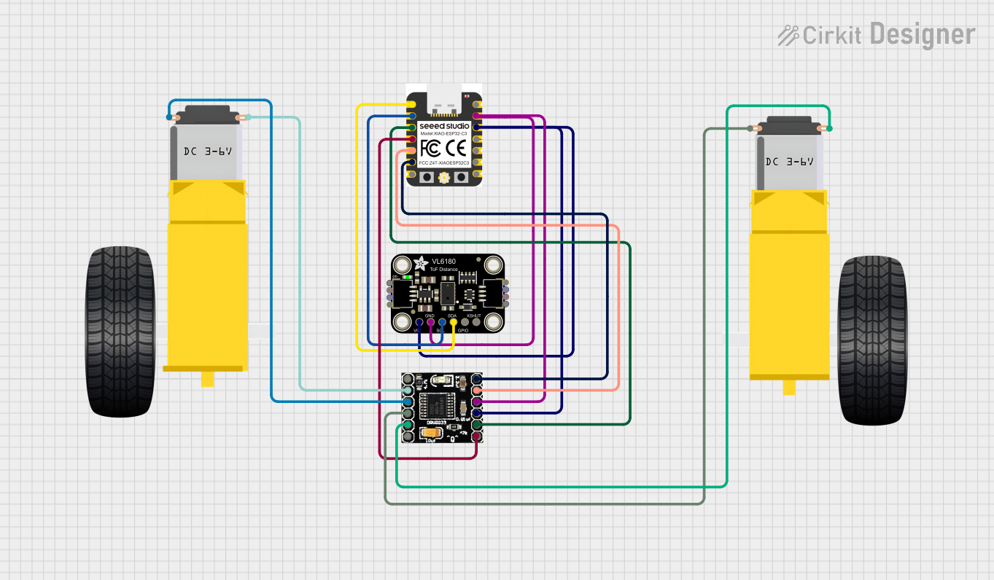
Task: Click the magenta-wired pin on the XIAO board
Action: 476,116
